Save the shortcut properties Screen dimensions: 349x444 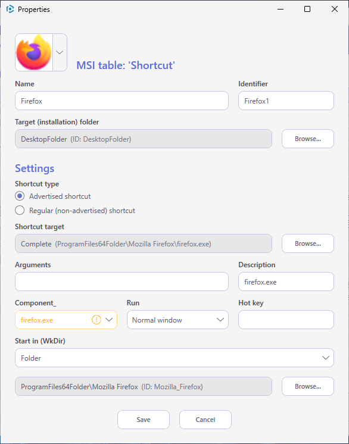tap(144, 420)
